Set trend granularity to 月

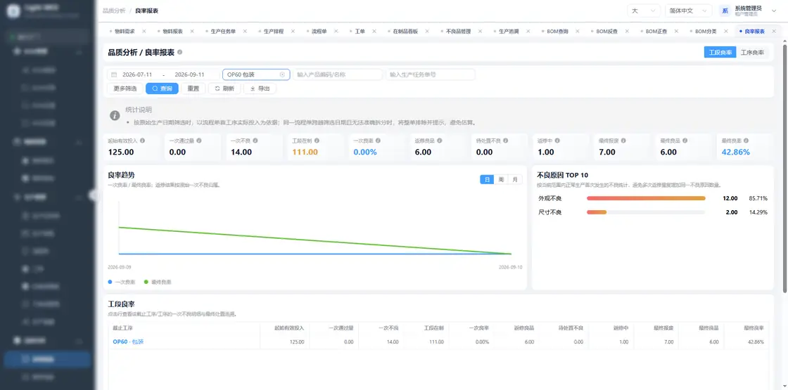pyautogui.click(x=515, y=180)
